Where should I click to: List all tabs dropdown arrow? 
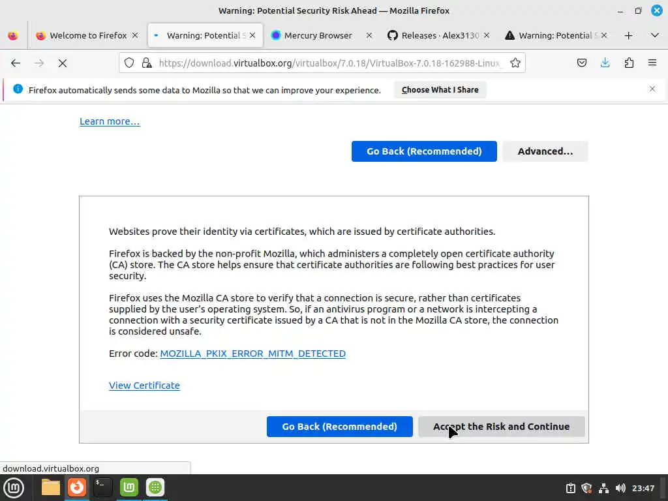click(x=655, y=35)
